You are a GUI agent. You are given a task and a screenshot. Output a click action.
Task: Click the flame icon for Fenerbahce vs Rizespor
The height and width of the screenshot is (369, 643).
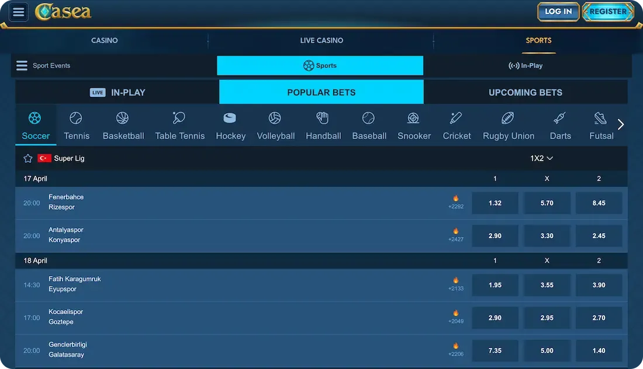(455, 198)
